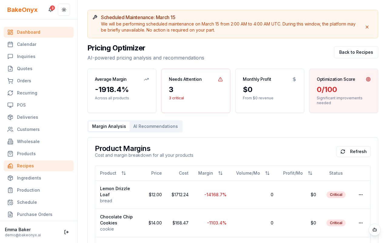Select the Margin Analysis tab
Image resolution: width=388 pixels, height=243 pixels.
pos(109,126)
